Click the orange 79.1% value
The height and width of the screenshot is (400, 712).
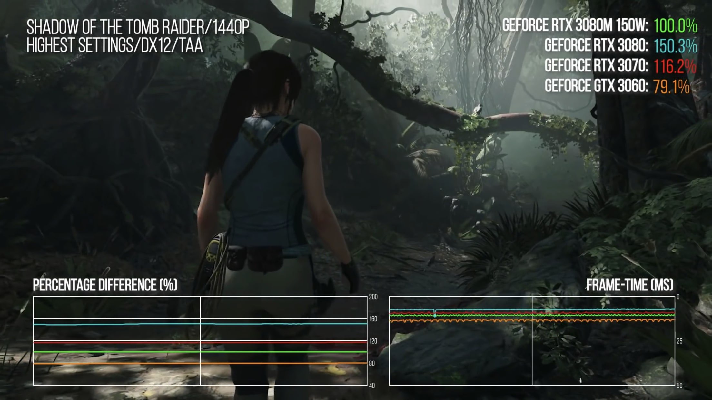pyautogui.click(x=671, y=86)
